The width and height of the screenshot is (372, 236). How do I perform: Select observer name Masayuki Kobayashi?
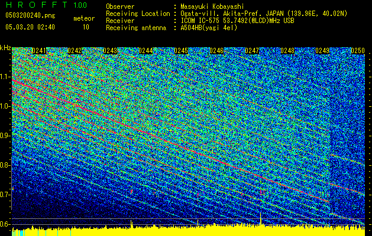[x=212, y=6]
